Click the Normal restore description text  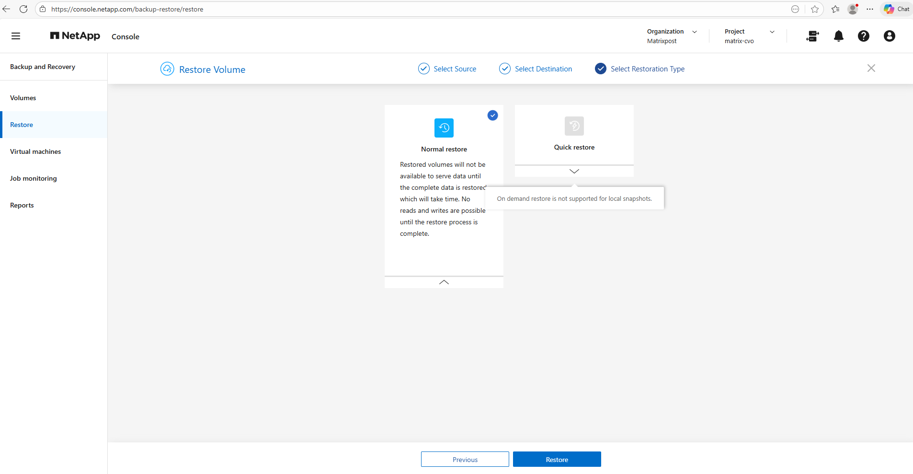[443, 199]
